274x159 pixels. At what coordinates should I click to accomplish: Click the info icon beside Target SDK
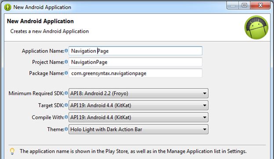[x=66, y=105]
